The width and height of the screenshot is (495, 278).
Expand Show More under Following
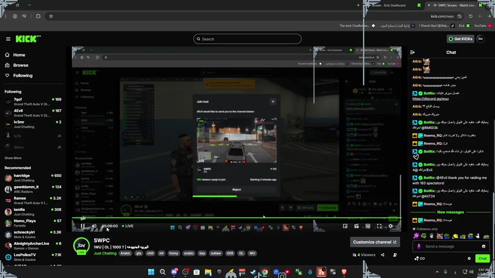click(x=13, y=158)
